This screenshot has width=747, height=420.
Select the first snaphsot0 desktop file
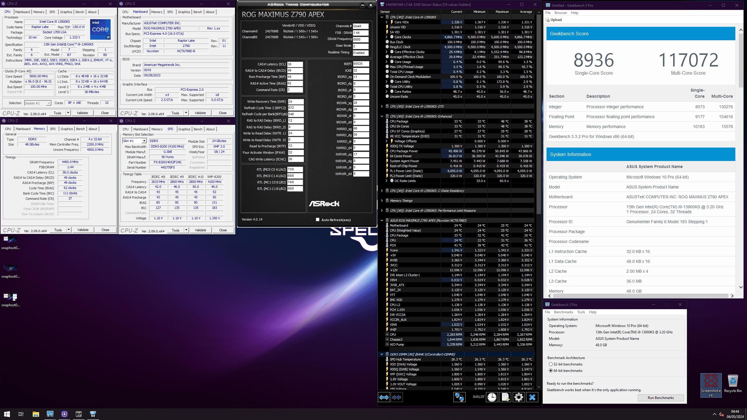click(x=11, y=243)
